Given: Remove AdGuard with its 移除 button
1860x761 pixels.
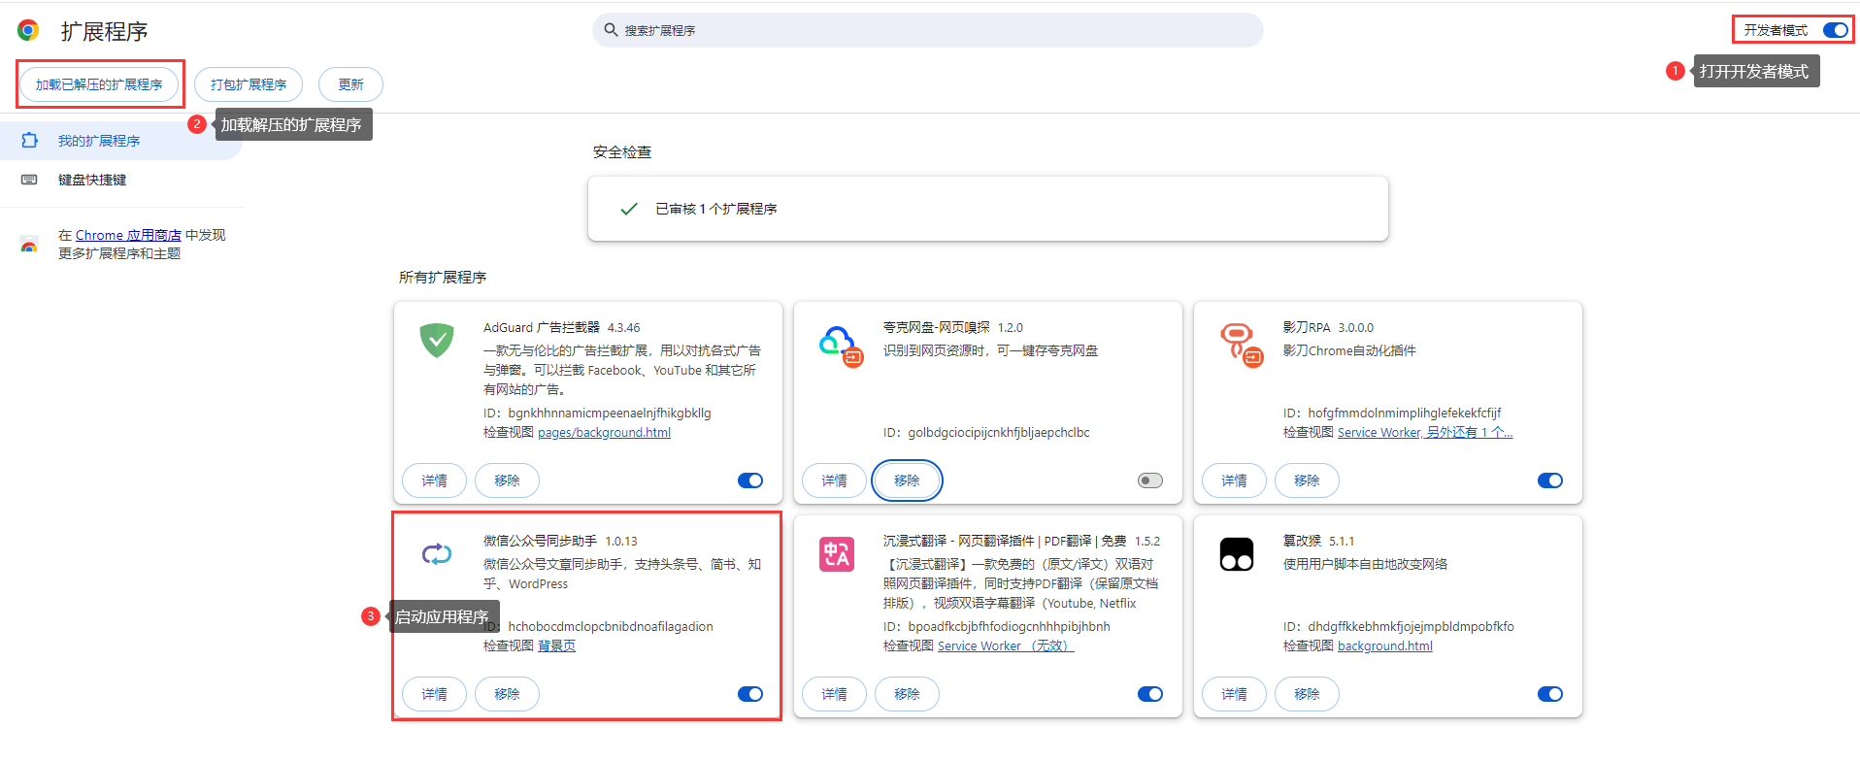Looking at the screenshot, I should click(x=507, y=480).
